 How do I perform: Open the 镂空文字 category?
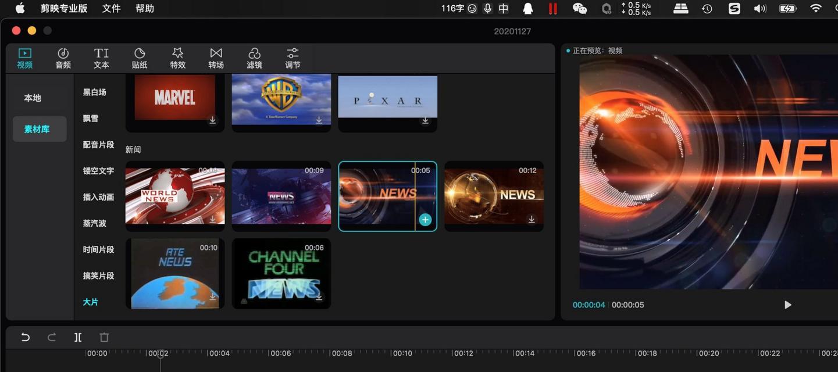tap(98, 171)
